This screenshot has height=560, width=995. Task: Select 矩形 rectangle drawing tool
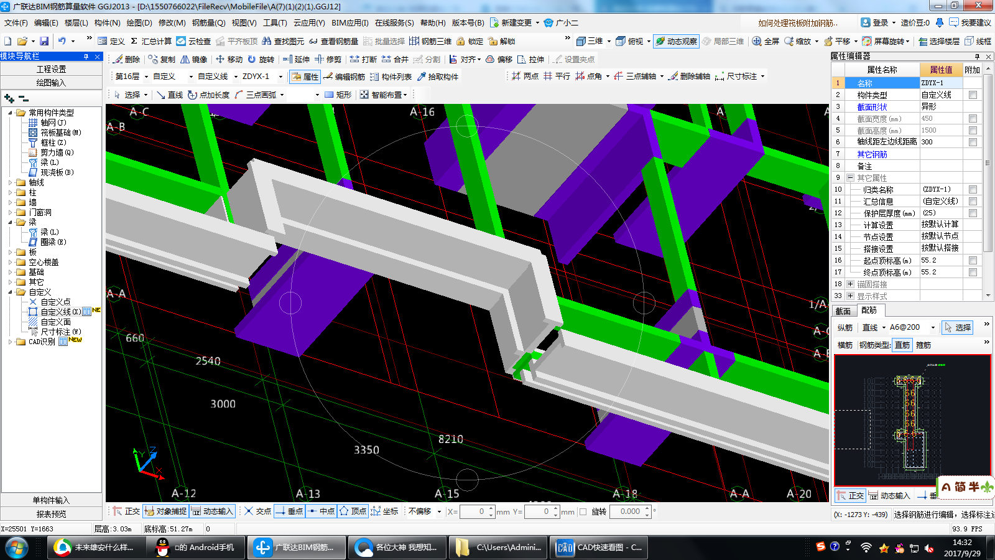[338, 95]
